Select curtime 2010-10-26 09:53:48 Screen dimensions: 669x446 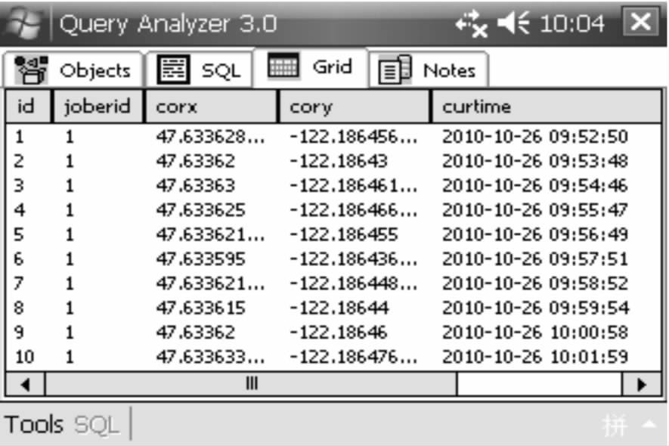(x=535, y=161)
